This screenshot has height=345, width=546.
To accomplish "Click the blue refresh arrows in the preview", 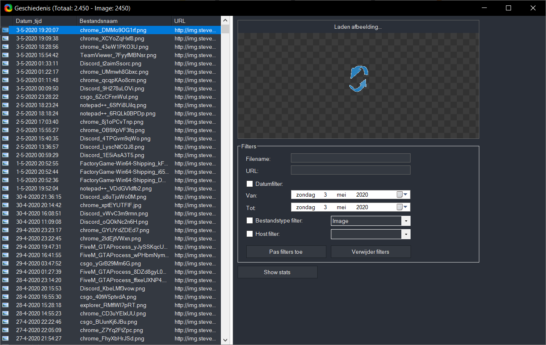I will click(358, 79).
